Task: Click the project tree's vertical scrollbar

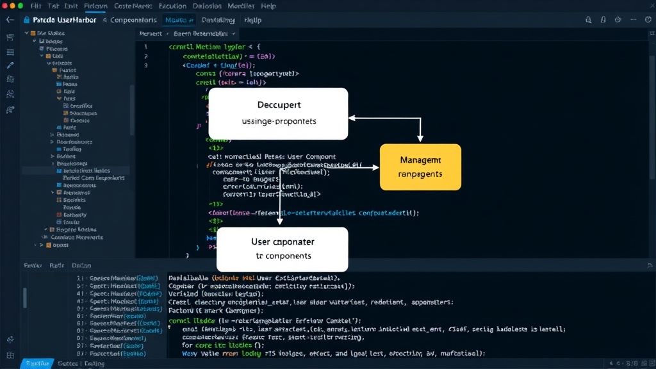Action: [132, 110]
